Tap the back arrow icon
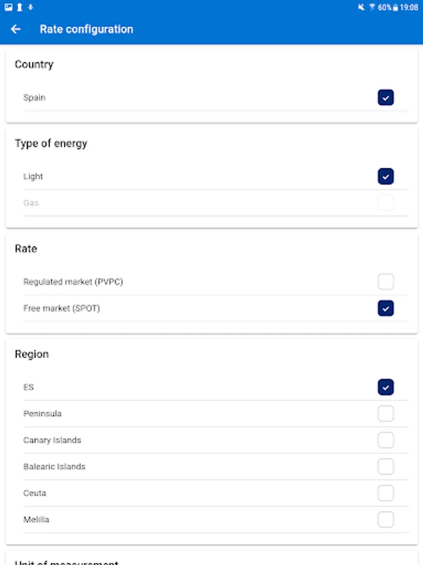 [x=16, y=29]
